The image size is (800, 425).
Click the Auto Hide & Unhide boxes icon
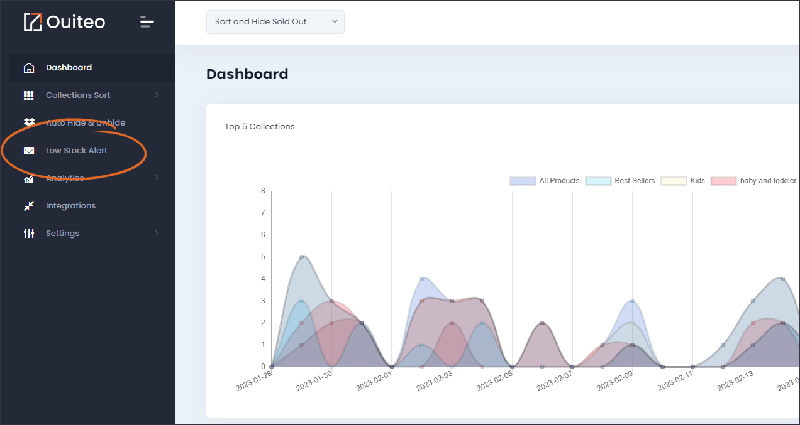29,122
